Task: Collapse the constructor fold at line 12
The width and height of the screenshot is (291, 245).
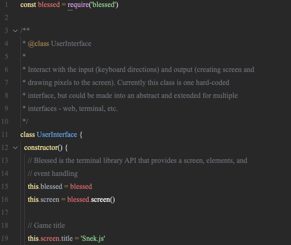Action: pos(15,148)
